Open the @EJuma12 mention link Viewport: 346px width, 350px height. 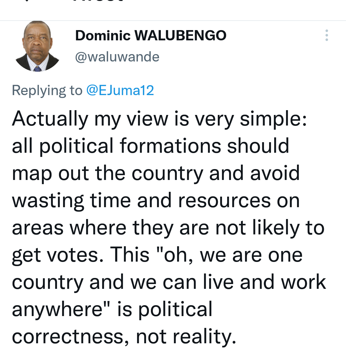point(120,91)
